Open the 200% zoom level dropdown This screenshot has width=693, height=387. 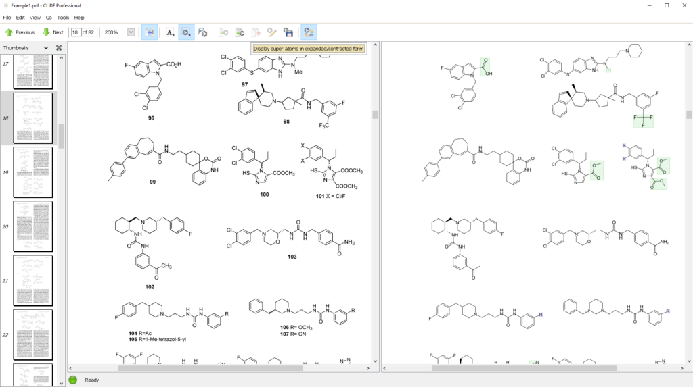click(x=131, y=32)
